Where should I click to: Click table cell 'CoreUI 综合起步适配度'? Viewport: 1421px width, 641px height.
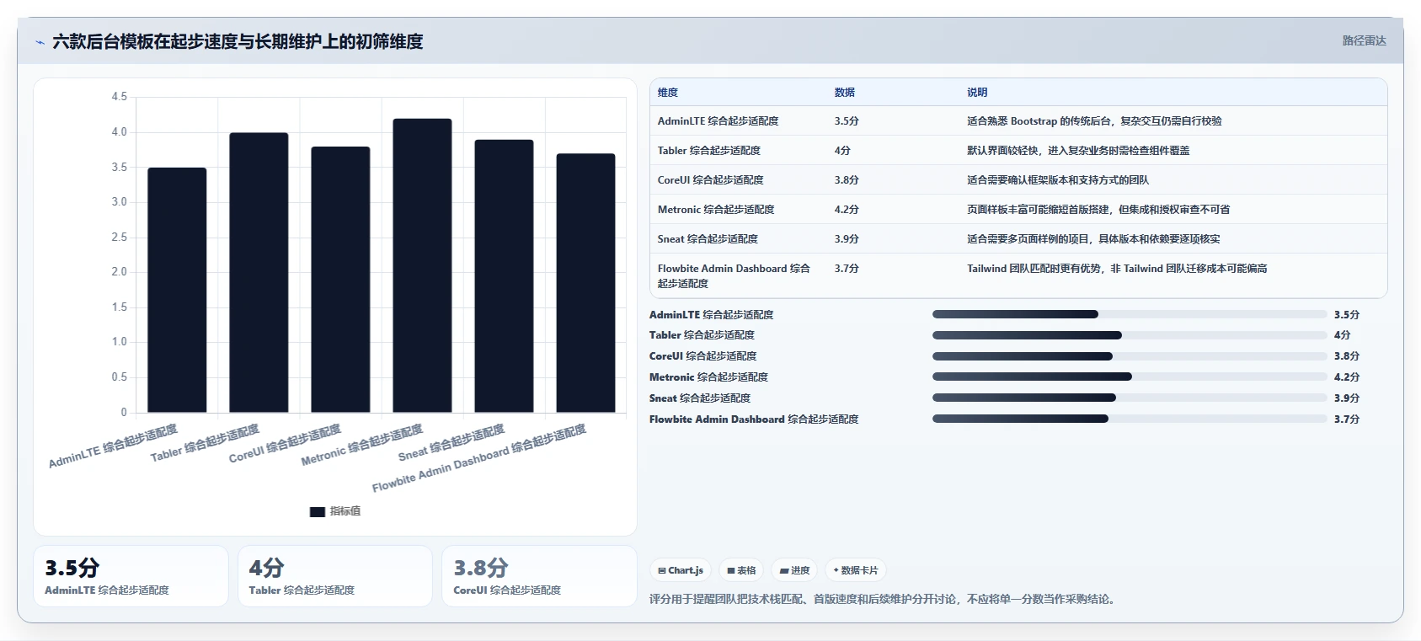coord(711,180)
